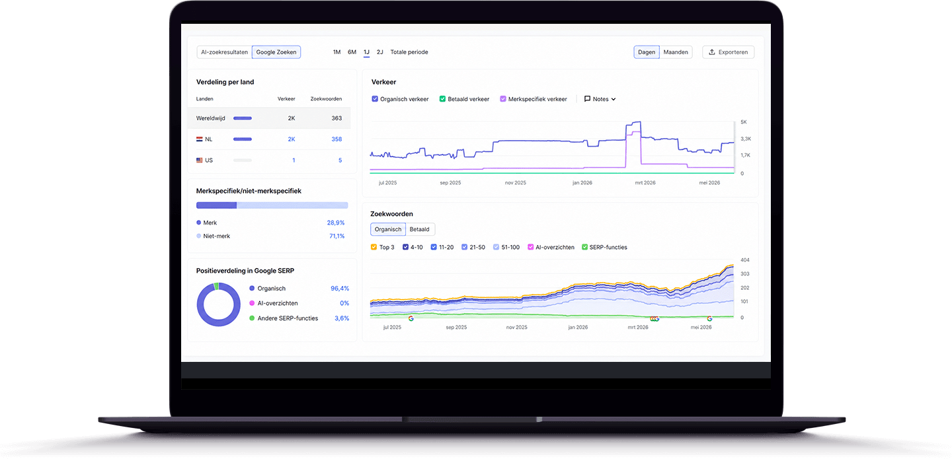
Task: Open the NL traffic value 2K
Action: point(292,139)
